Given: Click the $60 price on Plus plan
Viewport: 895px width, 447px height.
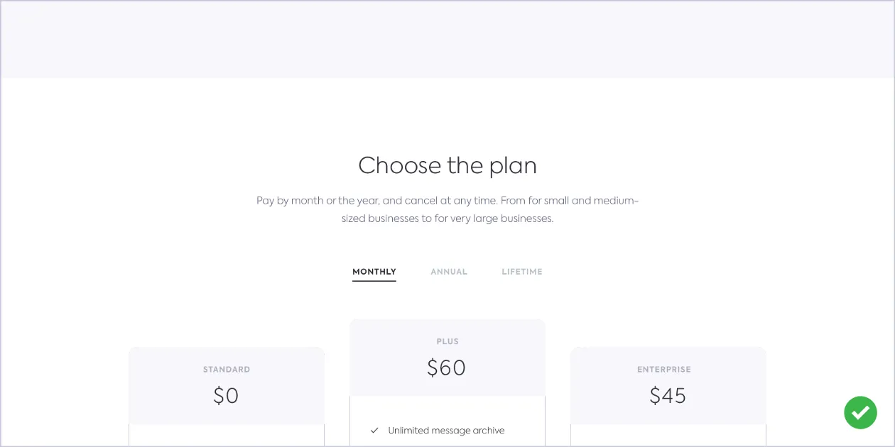Looking at the screenshot, I should click(x=447, y=368).
